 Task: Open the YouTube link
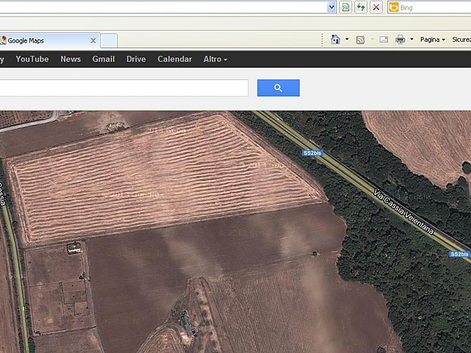click(x=32, y=59)
